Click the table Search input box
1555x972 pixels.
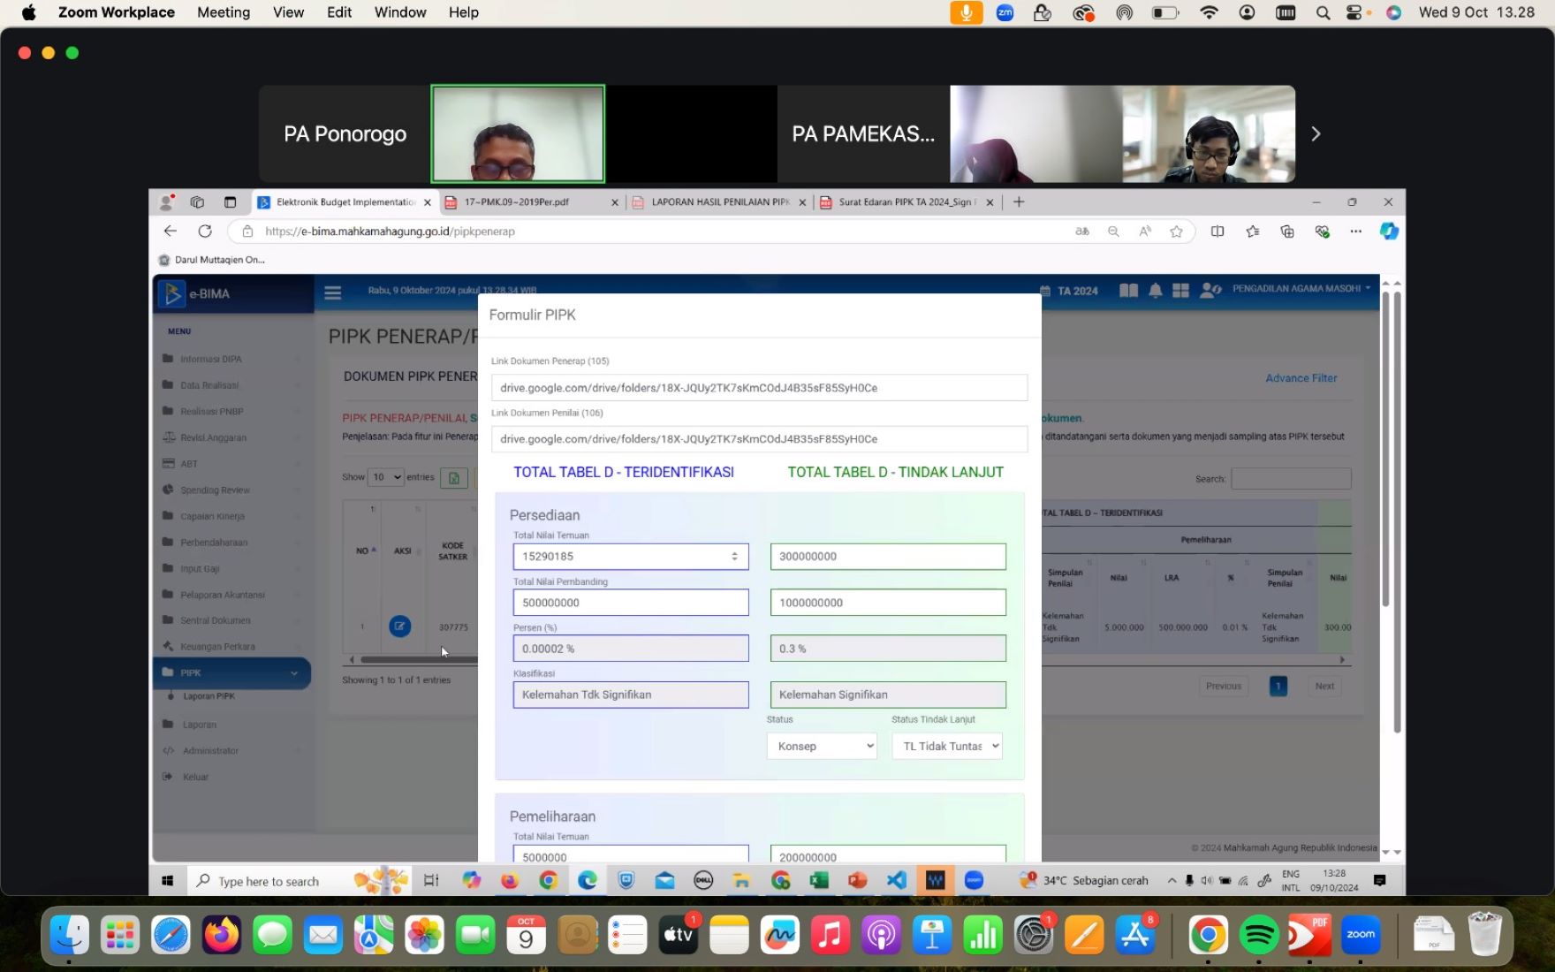[1291, 478]
